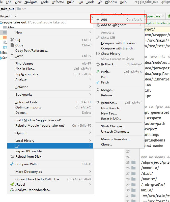Click the Merge icon
Viewport: 170px width, 202px height.
click(98, 90)
